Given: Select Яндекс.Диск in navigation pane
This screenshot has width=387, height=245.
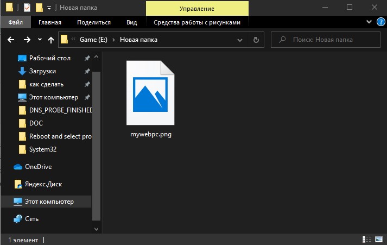Looking at the screenshot, I should (43, 184).
